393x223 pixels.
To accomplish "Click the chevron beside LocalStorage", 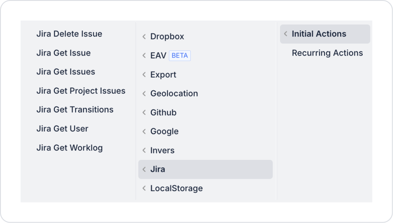I will (x=144, y=188).
